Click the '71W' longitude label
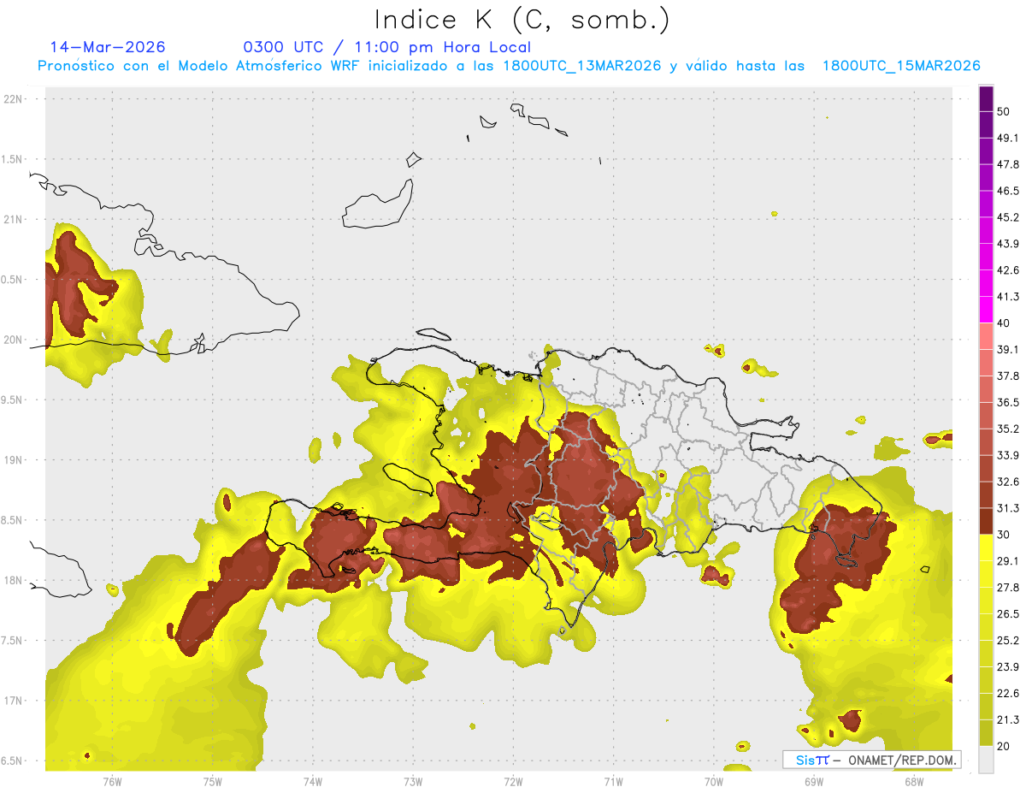The width and height of the screenshot is (1026, 793). coord(613,782)
